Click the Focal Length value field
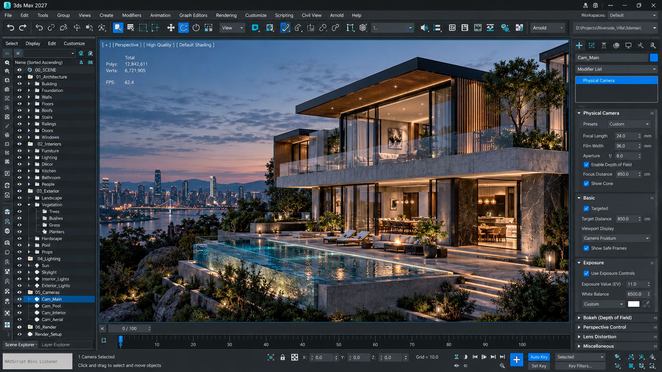The image size is (662, 372). click(x=626, y=136)
